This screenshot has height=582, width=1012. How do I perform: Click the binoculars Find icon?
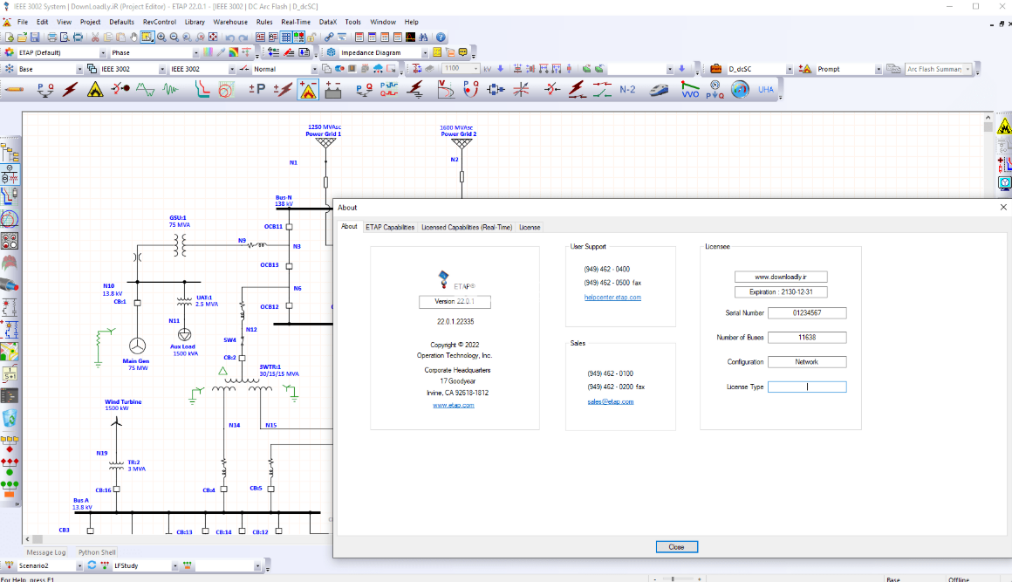click(423, 38)
